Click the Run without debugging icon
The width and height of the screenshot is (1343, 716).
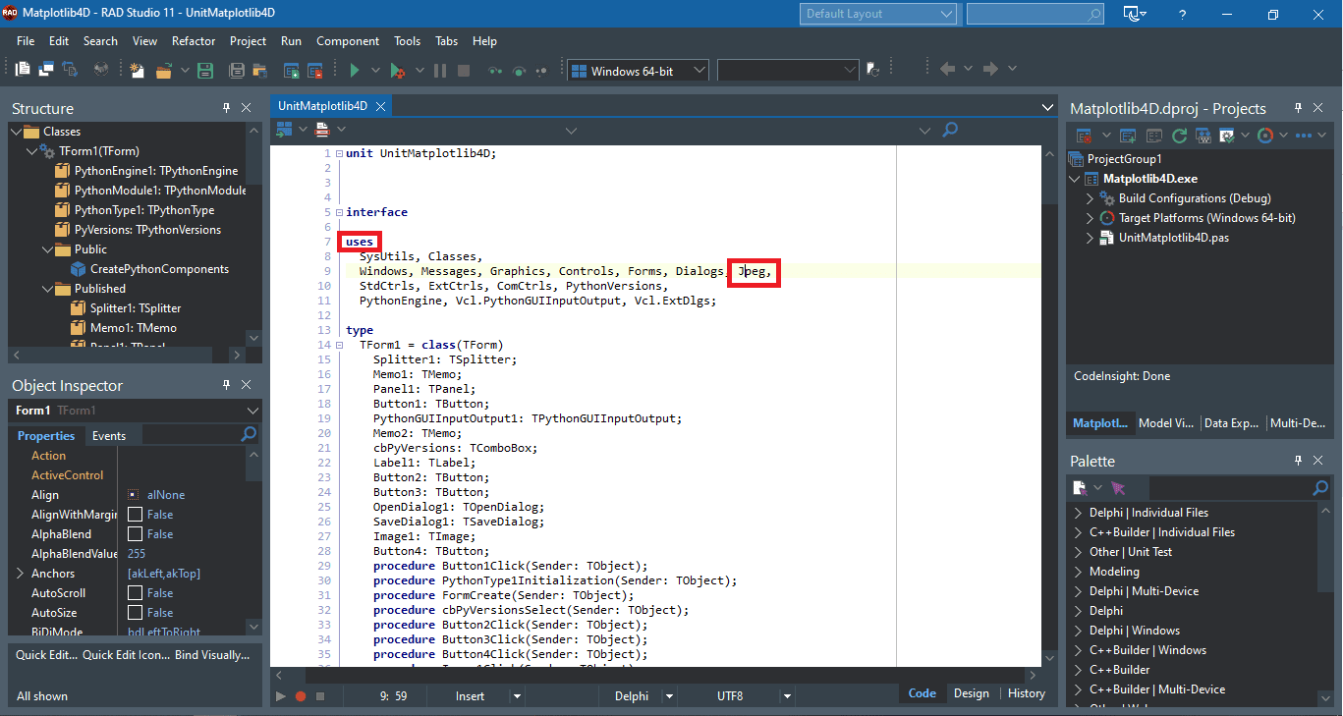(x=356, y=70)
